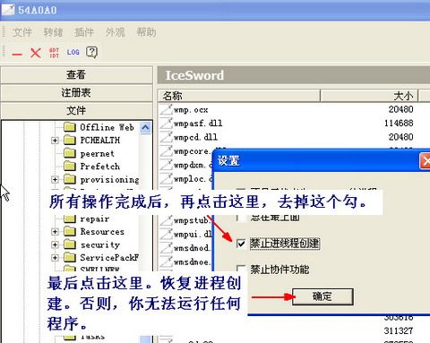Image resolution: width=430 pixels, height=343 pixels.
Task: Expand the ServicePackFiles folder node
Action: coord(55,257)
